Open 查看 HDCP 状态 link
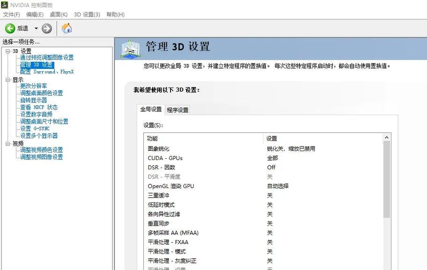Image resolution: width=427 pixels, height=270 pixels. pyautogui.click(x=39, y=107)
